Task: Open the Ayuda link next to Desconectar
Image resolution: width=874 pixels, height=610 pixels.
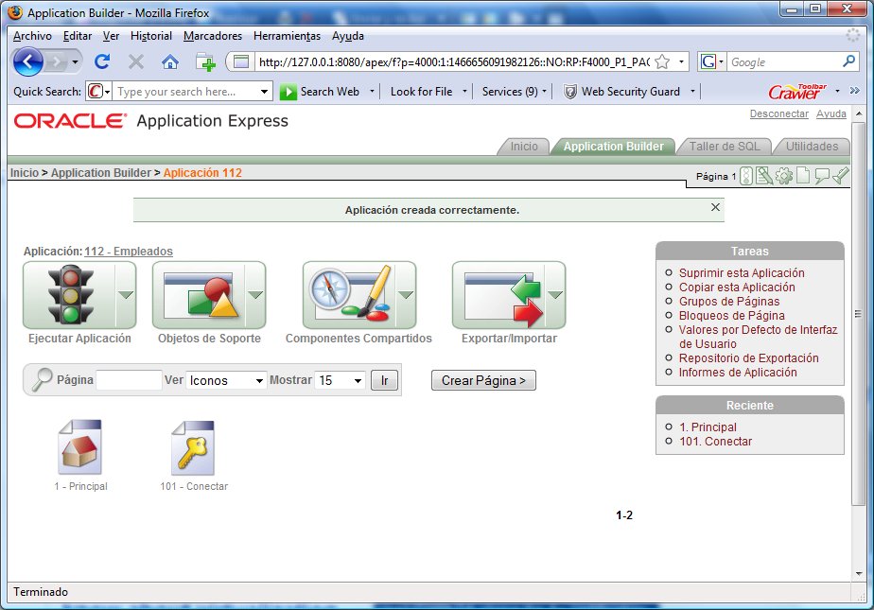Action: (831, 113)
